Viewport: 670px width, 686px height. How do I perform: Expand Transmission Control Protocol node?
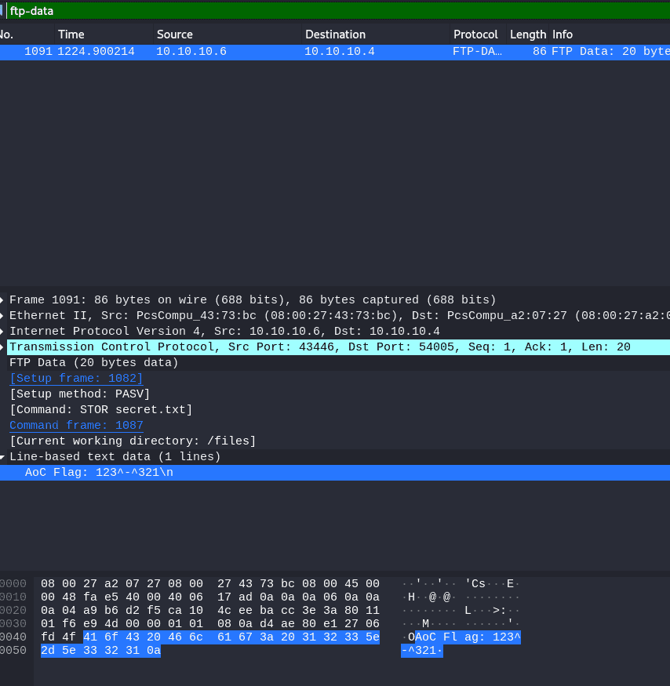point(2,347)
